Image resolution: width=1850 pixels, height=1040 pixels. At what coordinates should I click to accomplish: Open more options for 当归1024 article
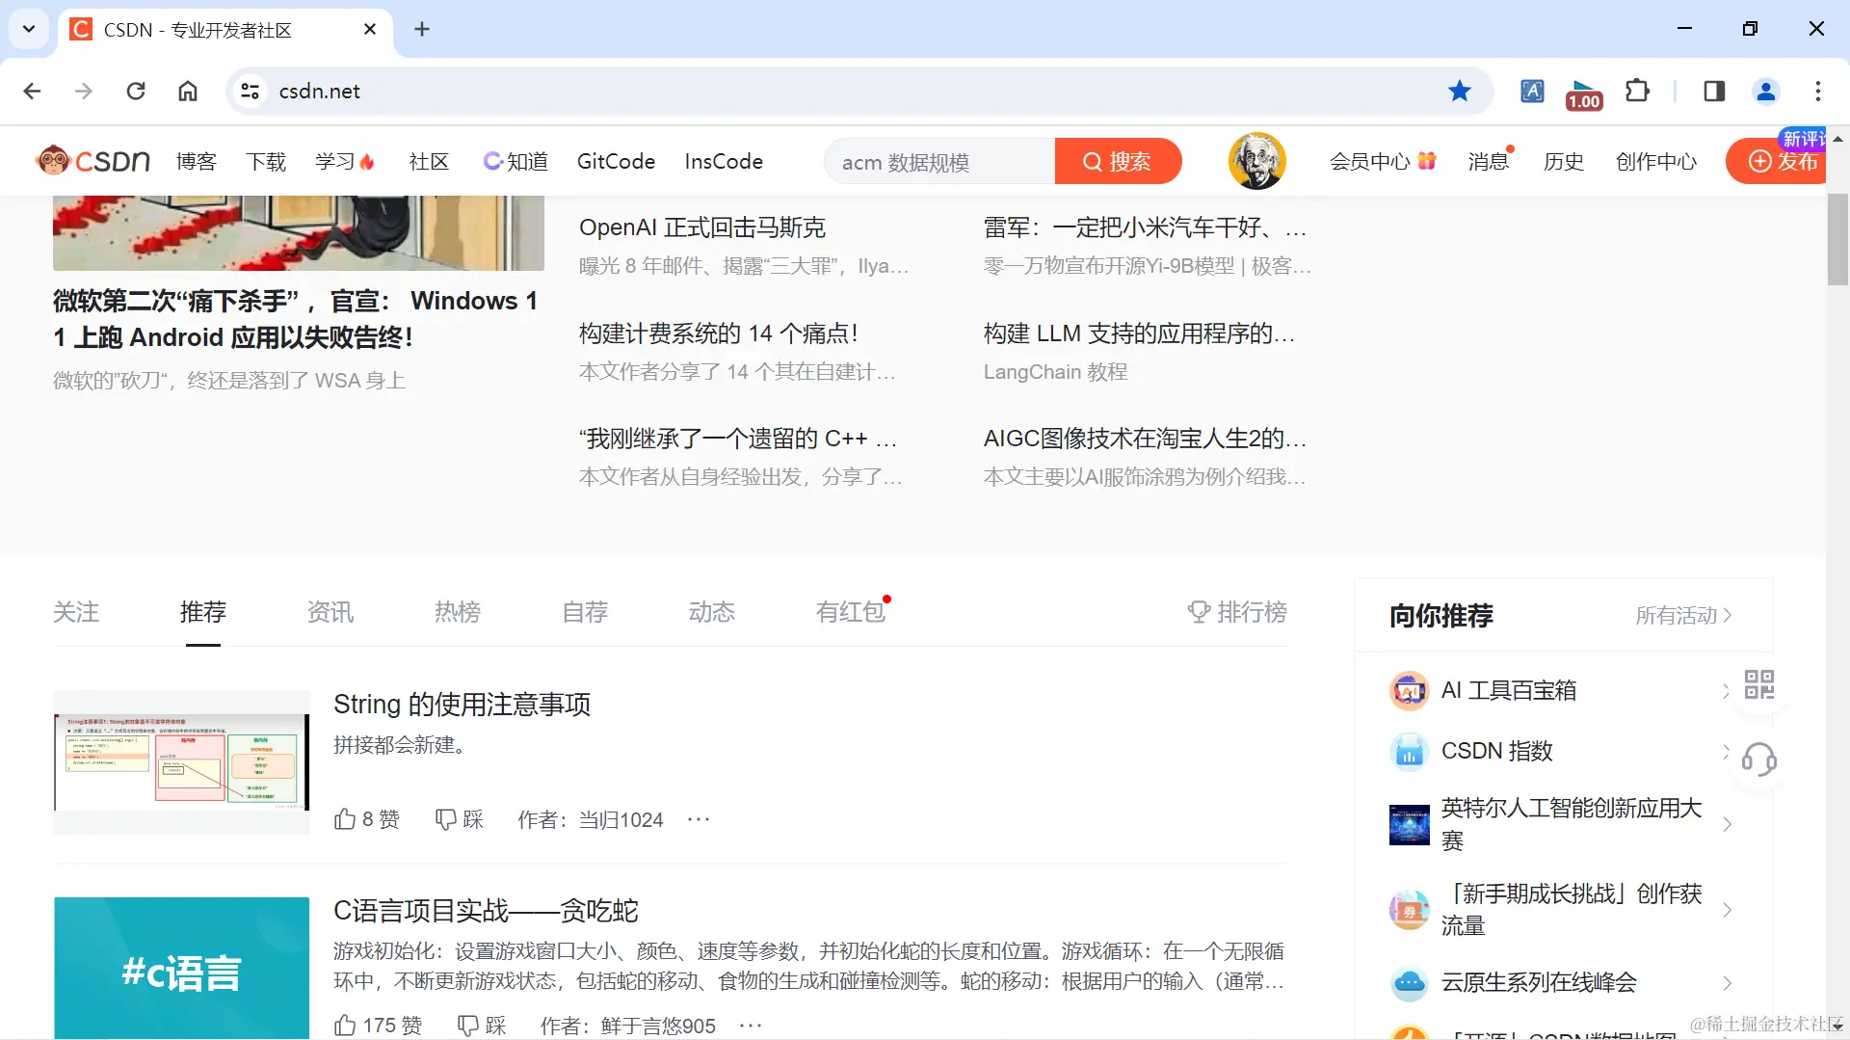(699, 819)
